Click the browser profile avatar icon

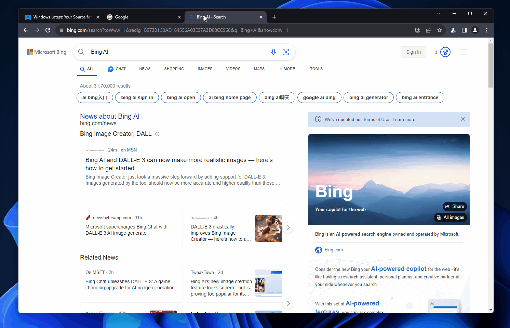[x=475, y=30]
